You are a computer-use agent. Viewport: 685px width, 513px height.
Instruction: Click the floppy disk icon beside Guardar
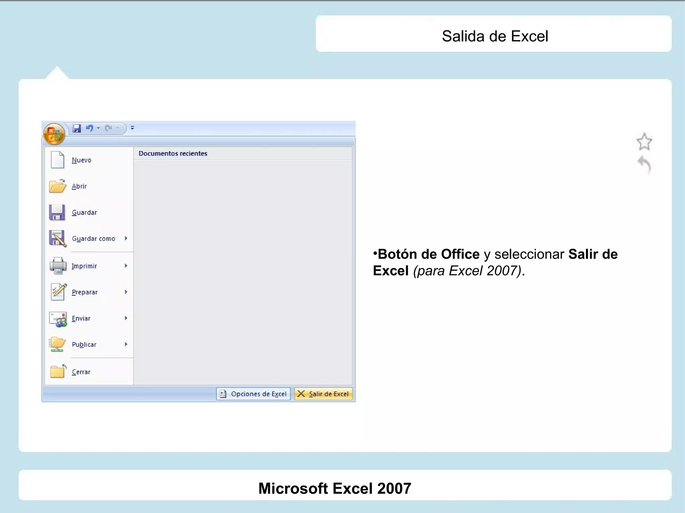(x=57, y=212)
